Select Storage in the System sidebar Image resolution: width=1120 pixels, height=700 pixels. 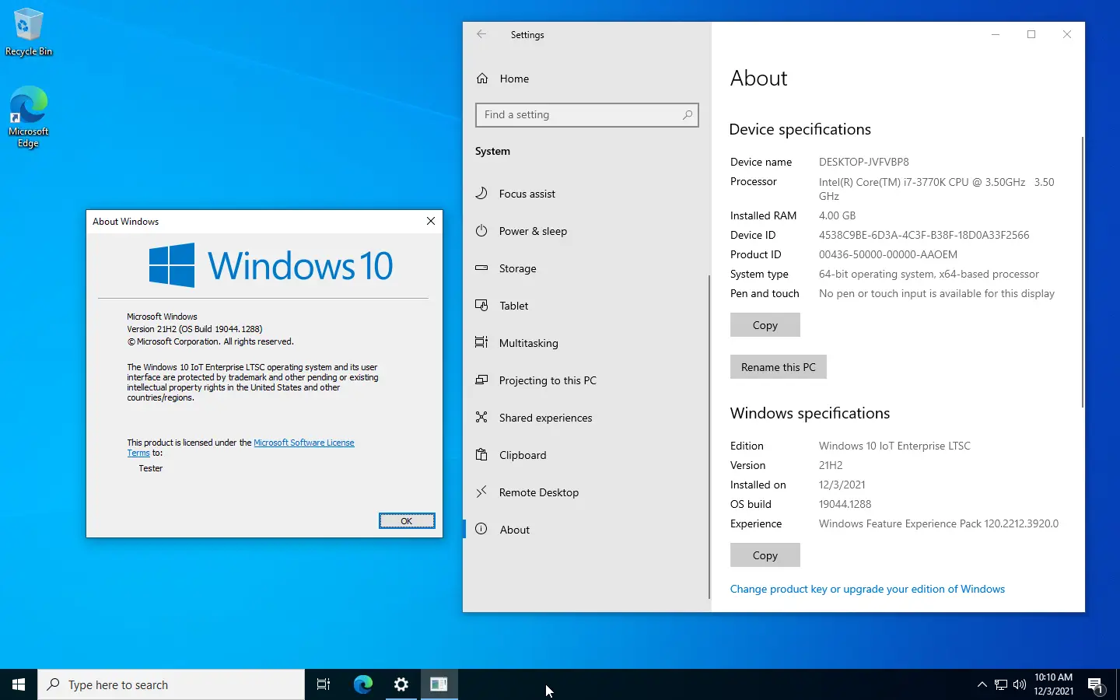pos(517,268)
